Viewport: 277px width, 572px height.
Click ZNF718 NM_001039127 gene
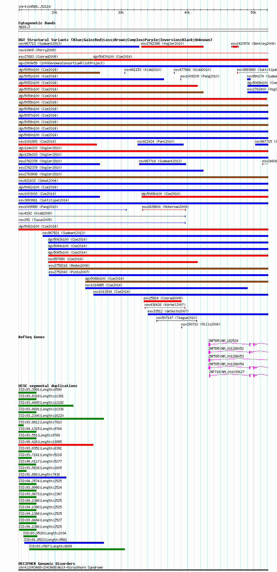[238, 375]
